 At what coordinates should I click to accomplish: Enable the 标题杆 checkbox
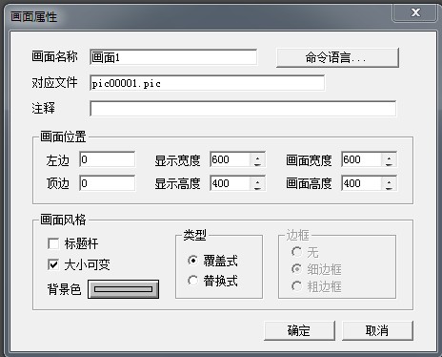pos(53,243)
